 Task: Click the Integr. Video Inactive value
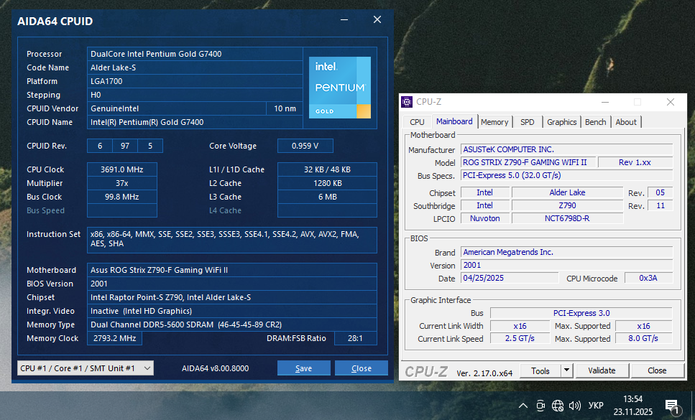tap(232, 311)
